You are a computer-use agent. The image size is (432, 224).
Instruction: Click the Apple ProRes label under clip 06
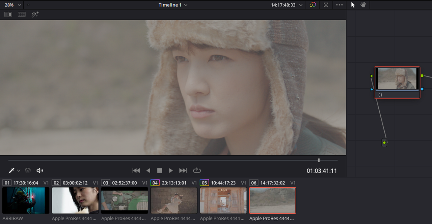click(x=272, y=219)
